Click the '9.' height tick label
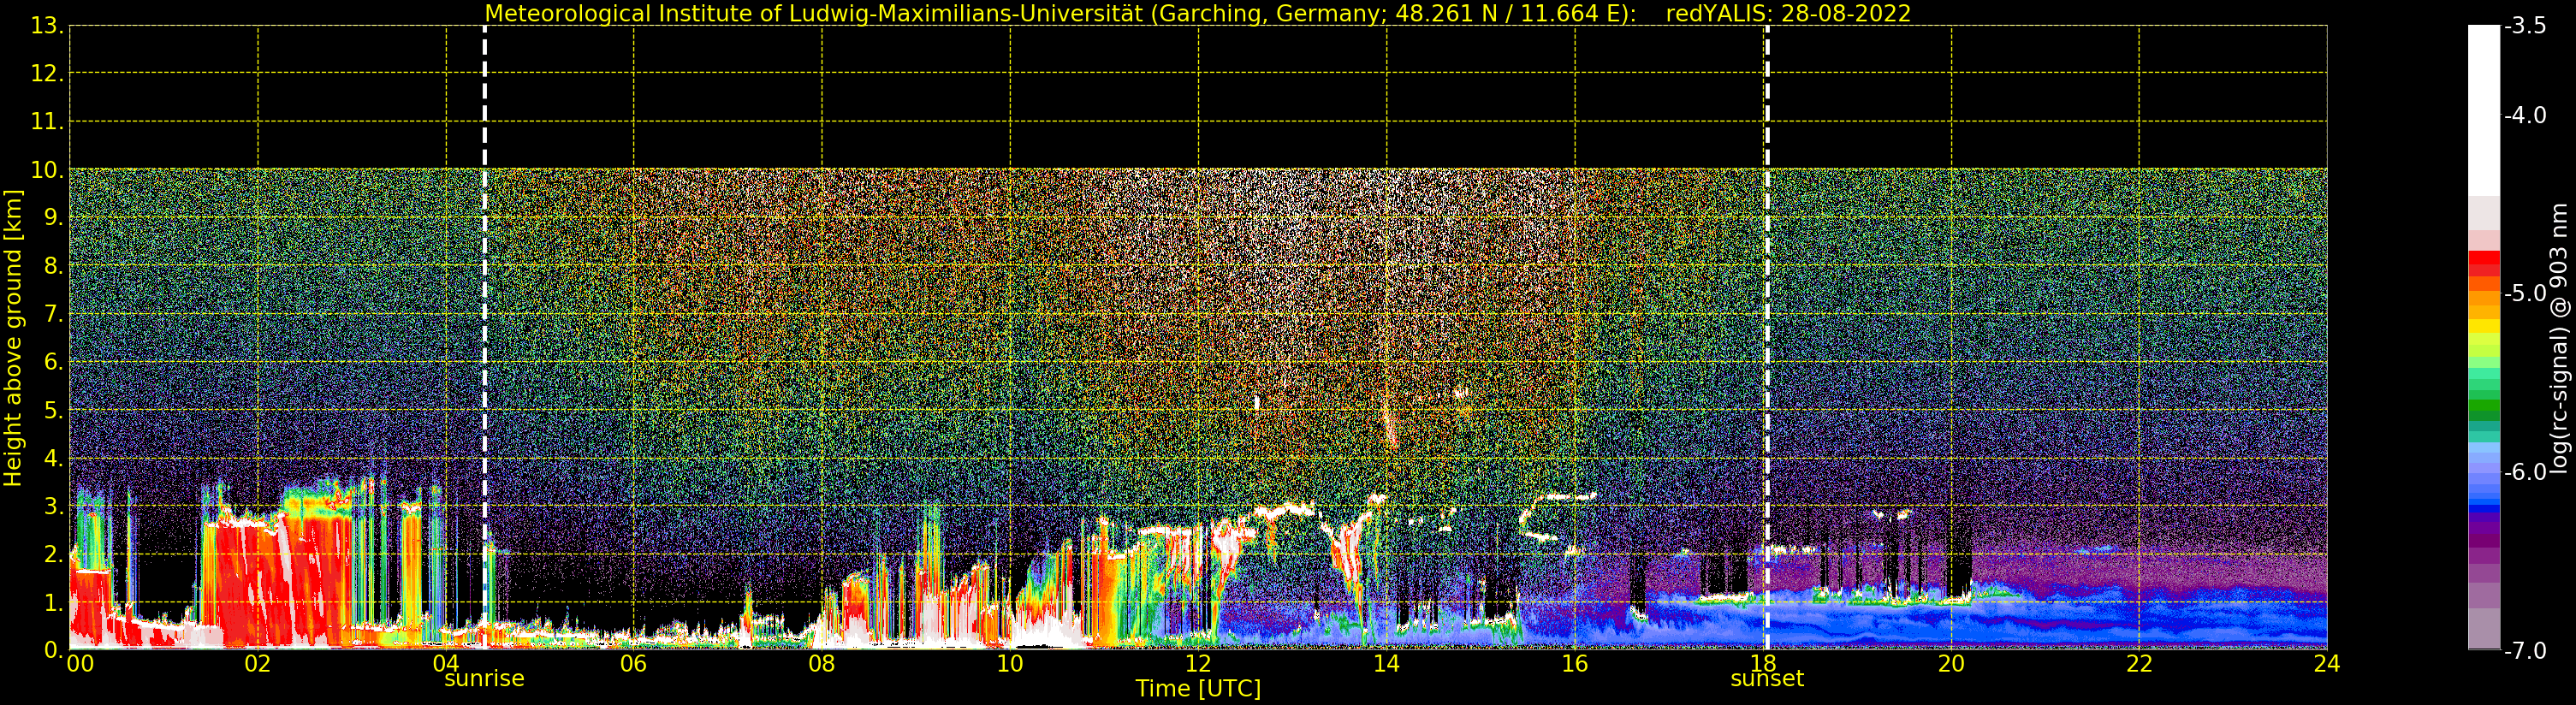Viewport: 2576px width, 705px height. point(53,218)
